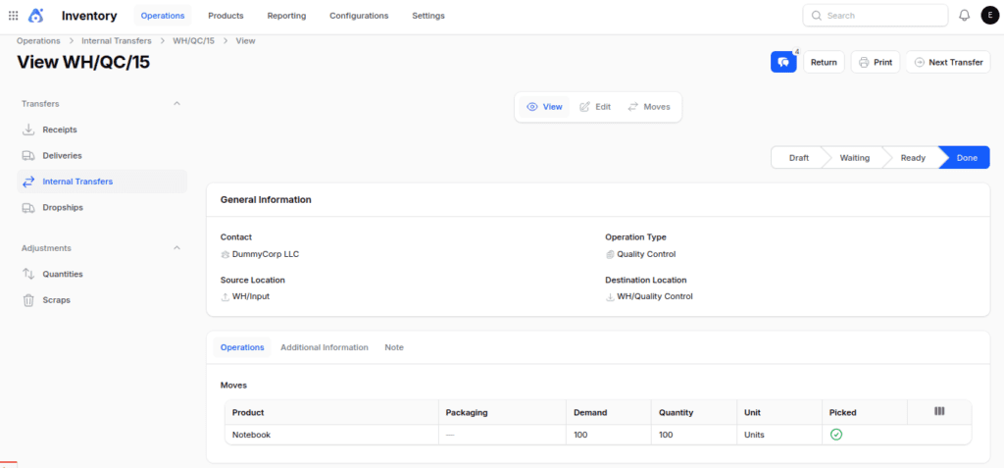This screenshot has height=468, width=1004.
Task: Click the Operation Type icon beside Quality Control
Action: click(610, 254)
